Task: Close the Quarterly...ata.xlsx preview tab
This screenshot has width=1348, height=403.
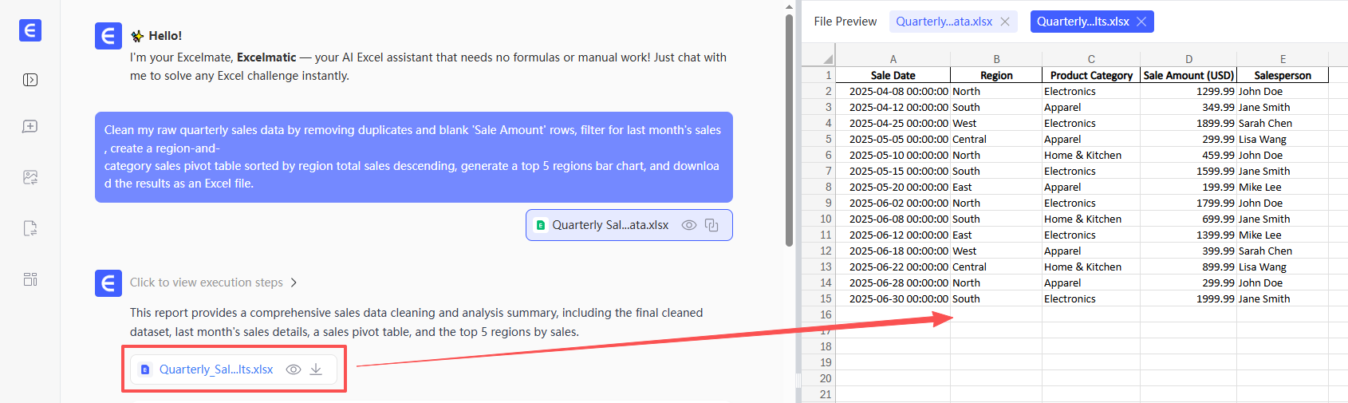Action: pos(1005,22)
